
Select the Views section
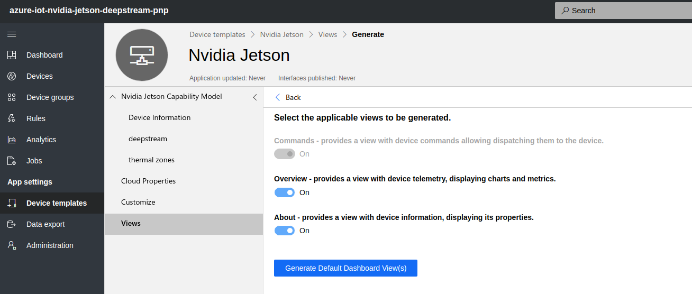point(184,224)
